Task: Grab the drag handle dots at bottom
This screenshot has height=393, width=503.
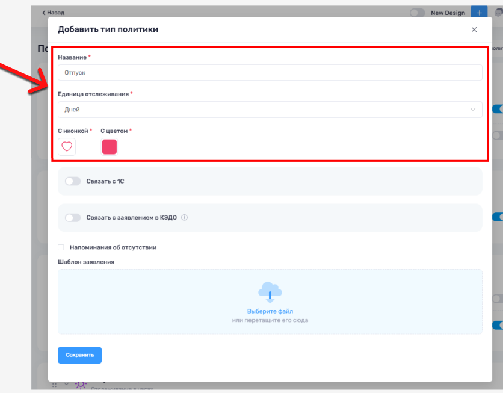Action: click(55, 385)
